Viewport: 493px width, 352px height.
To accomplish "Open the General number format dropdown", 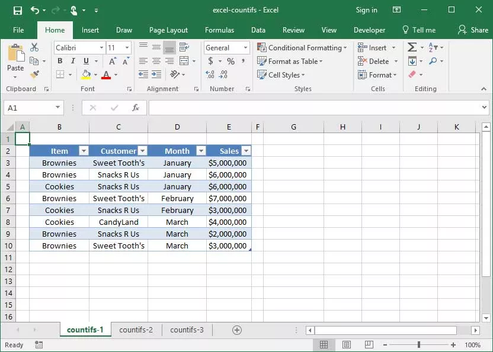I will pyautogui.click(x=245, y=48).
